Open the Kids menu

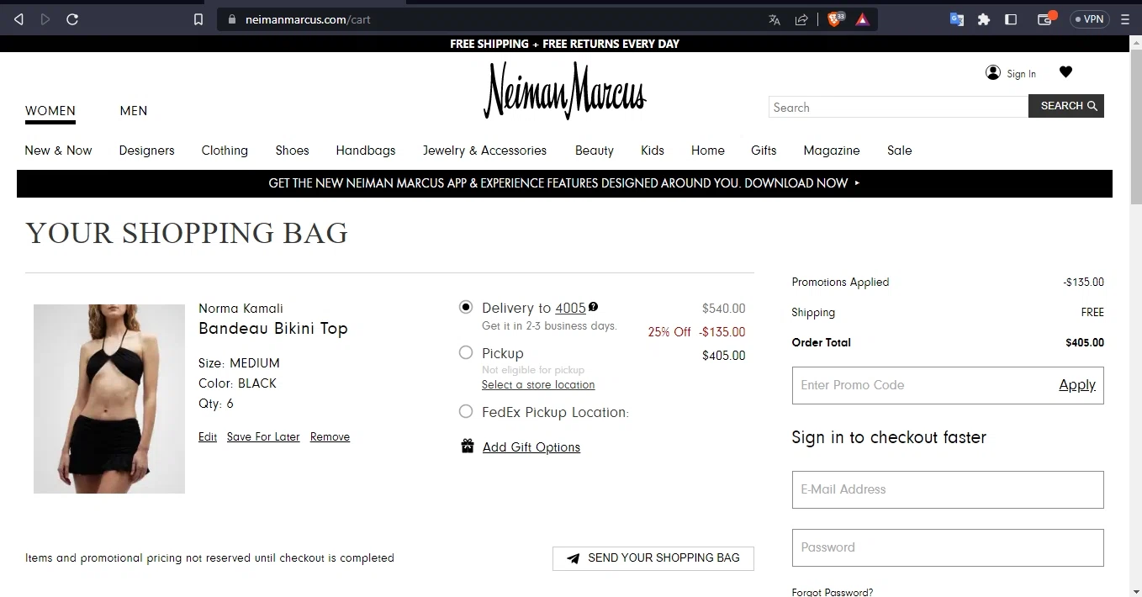click(653, 151)
